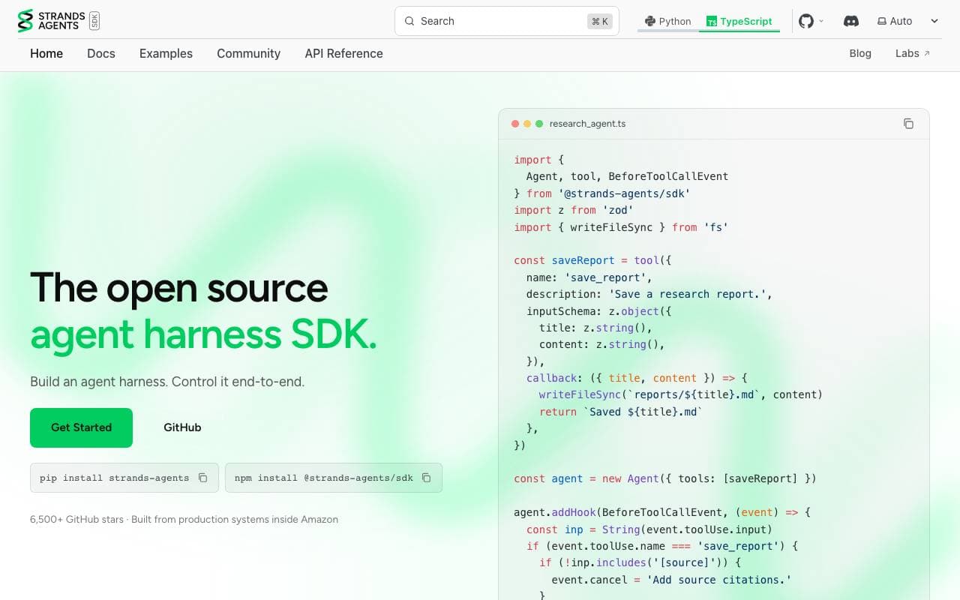Copy the pip install command
The image size is (960, 600).
tap(202, 478)
